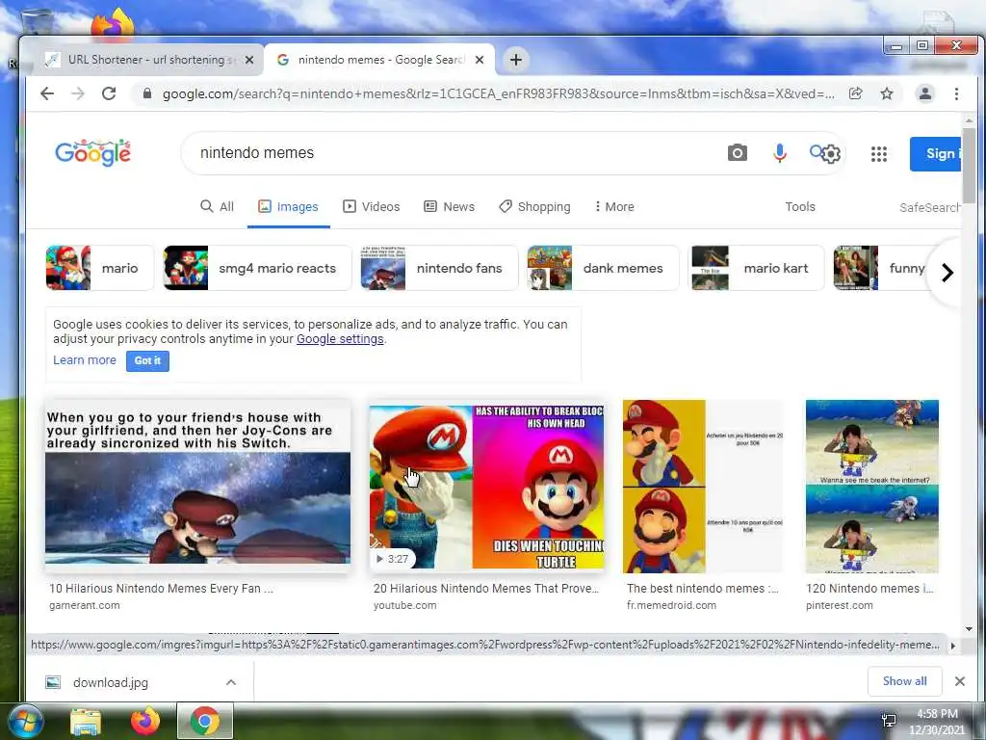Reload the current Google page
This screenshot has height=740, width=986.
(x=109, y=93)
